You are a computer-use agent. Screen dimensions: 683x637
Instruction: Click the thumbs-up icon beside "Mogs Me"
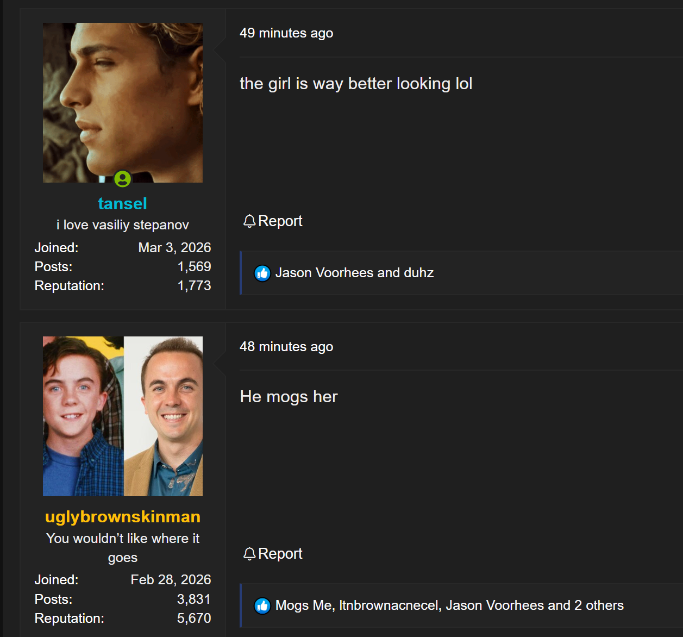pyautogui.click(x=262, y=605)
